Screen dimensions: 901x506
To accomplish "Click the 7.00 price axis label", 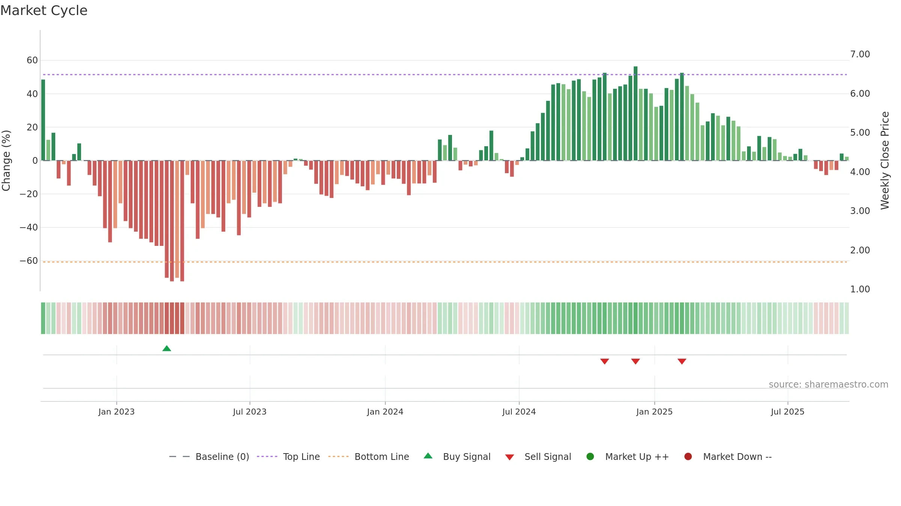I will [x=860, y=54].
